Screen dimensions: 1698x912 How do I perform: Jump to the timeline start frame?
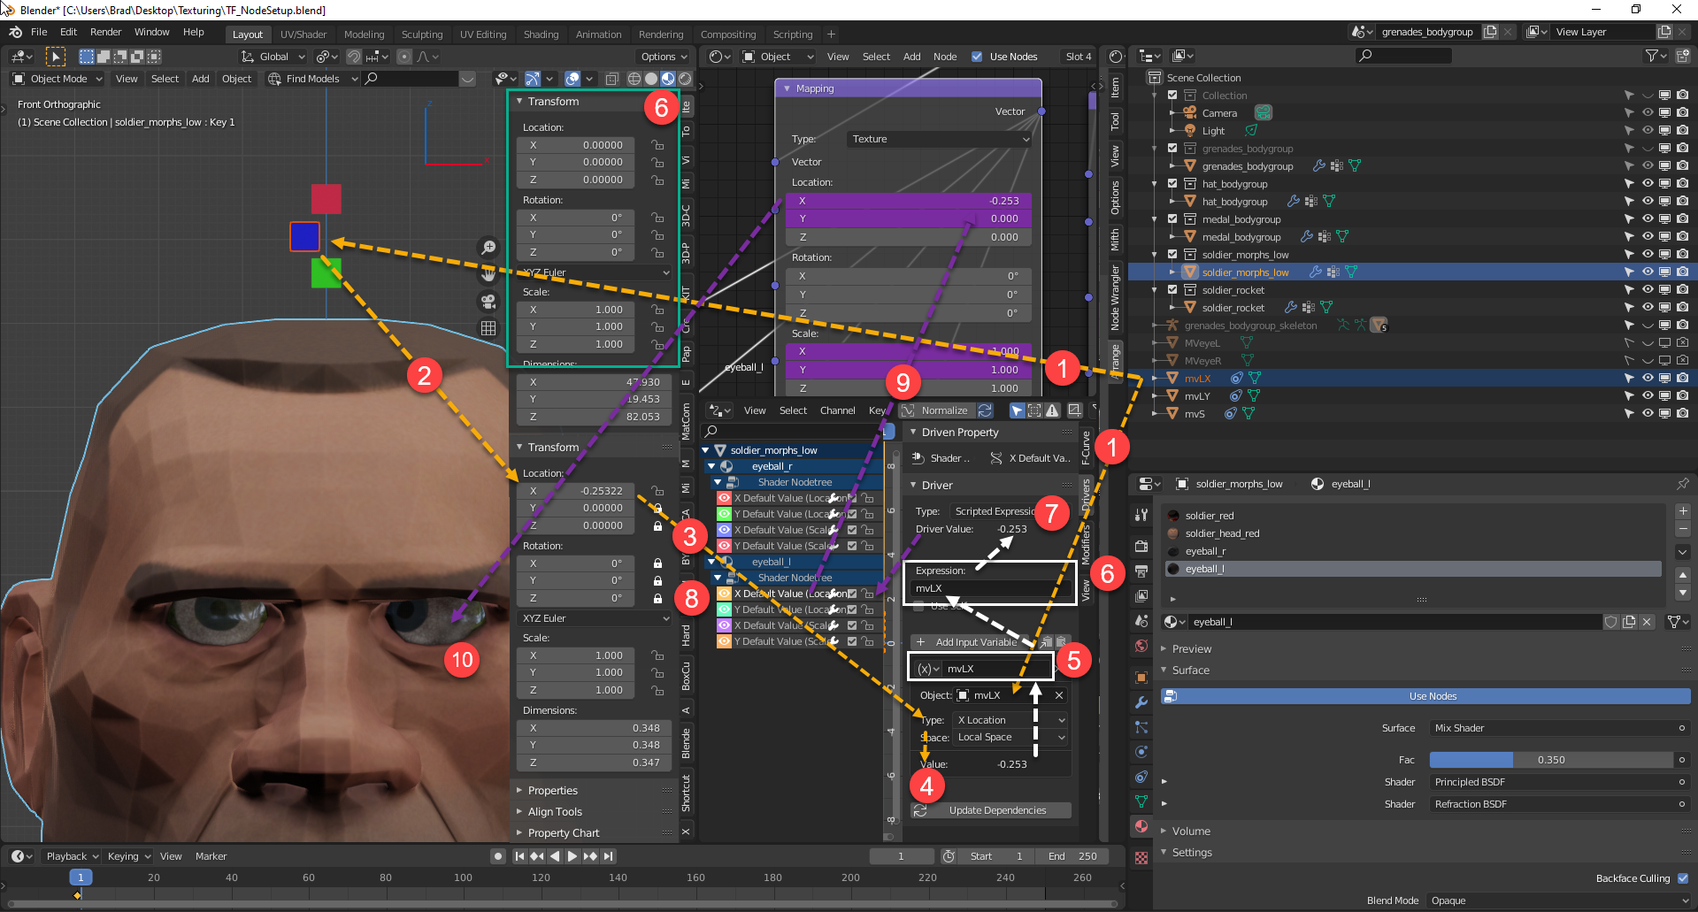(x=519, y=856)
